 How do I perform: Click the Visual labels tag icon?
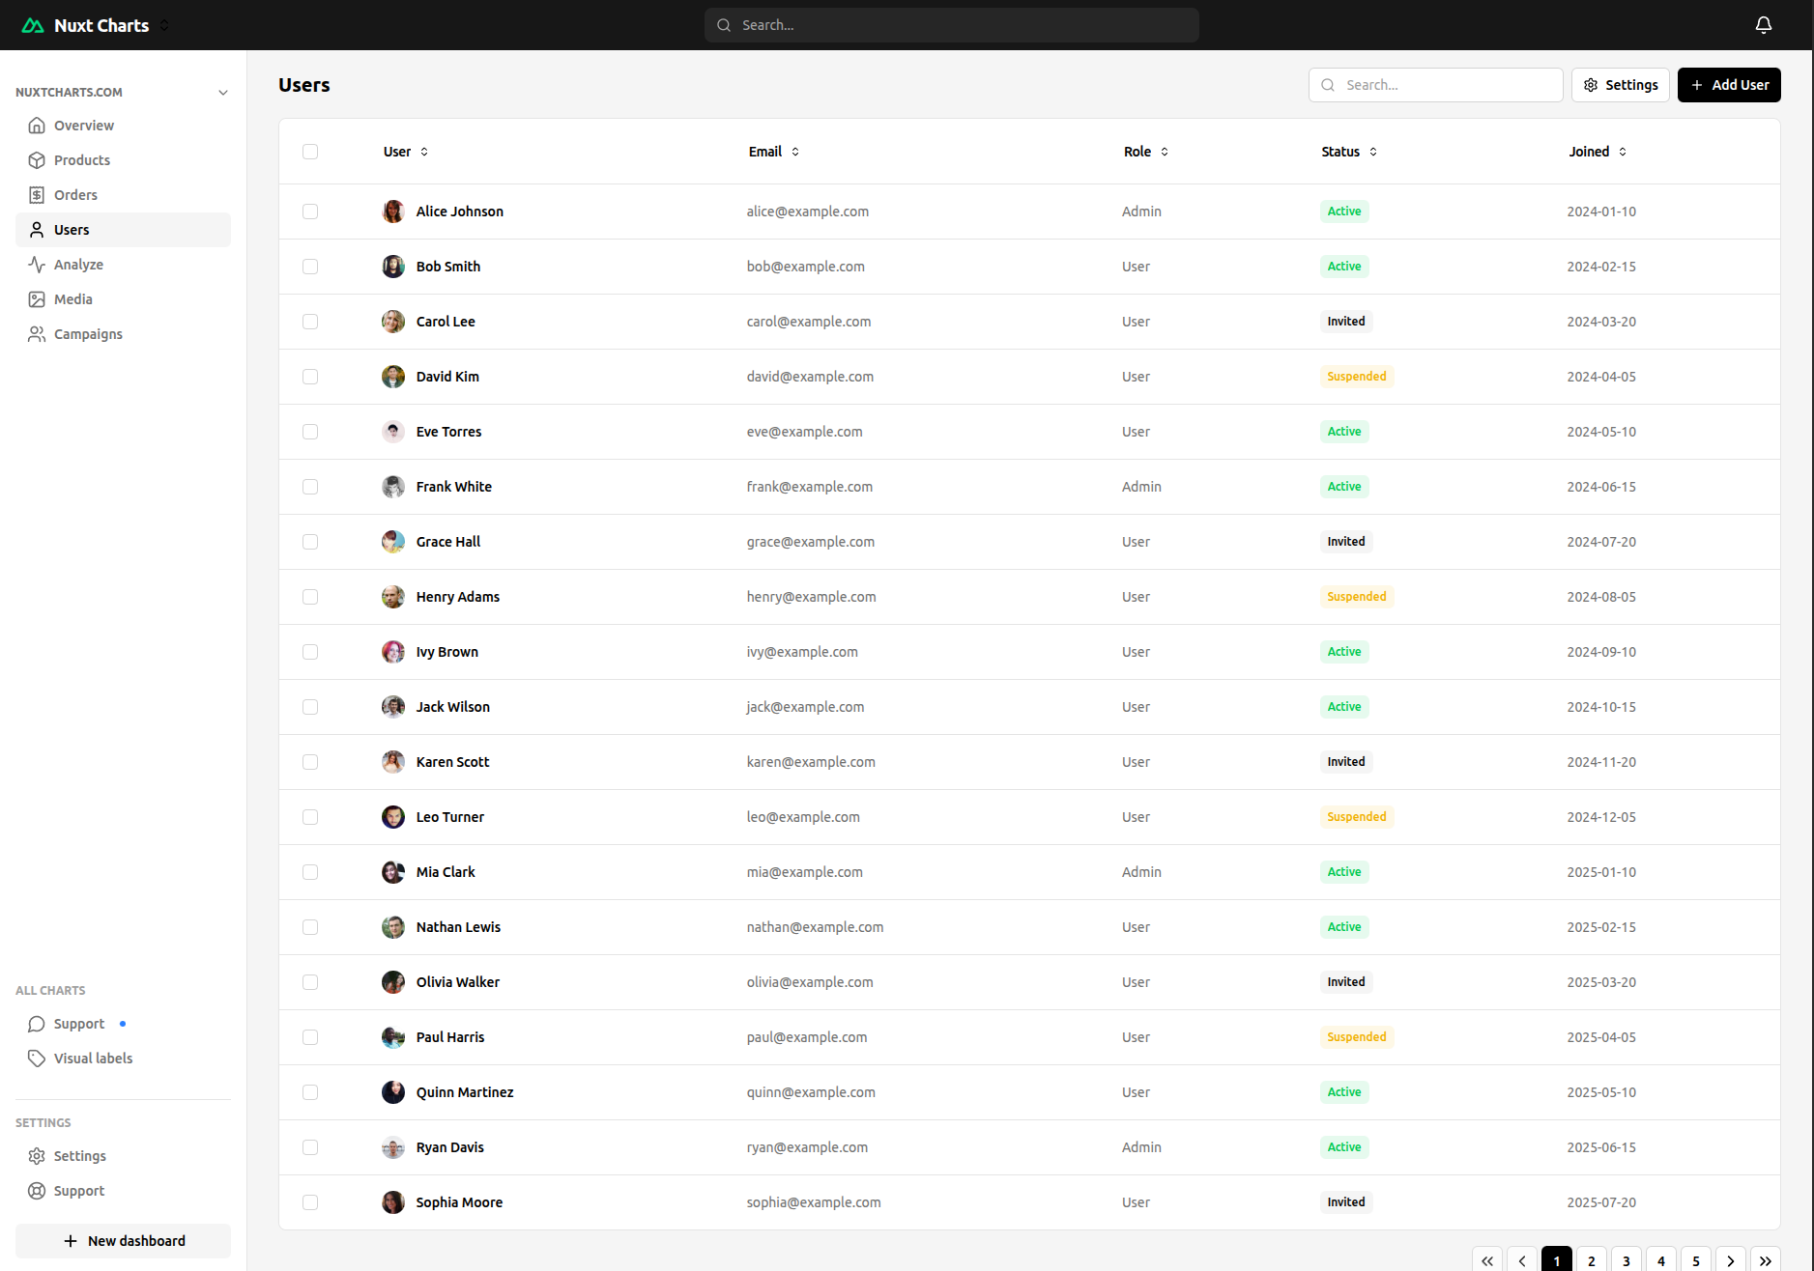click(x=37, y=1059)
